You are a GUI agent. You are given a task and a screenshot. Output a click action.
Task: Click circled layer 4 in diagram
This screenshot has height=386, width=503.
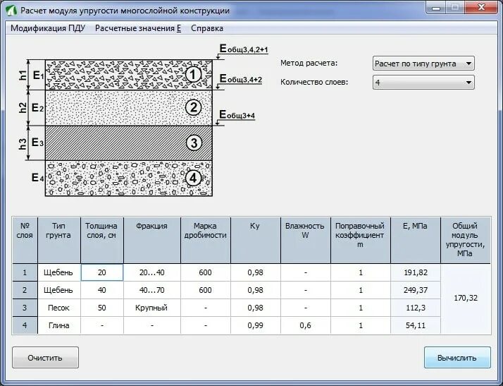coord(193,178)
